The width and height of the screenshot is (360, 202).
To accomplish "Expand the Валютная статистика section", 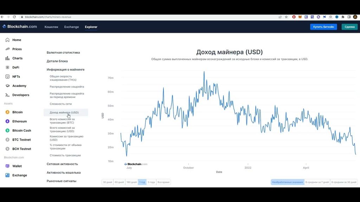I will point(63,53).
